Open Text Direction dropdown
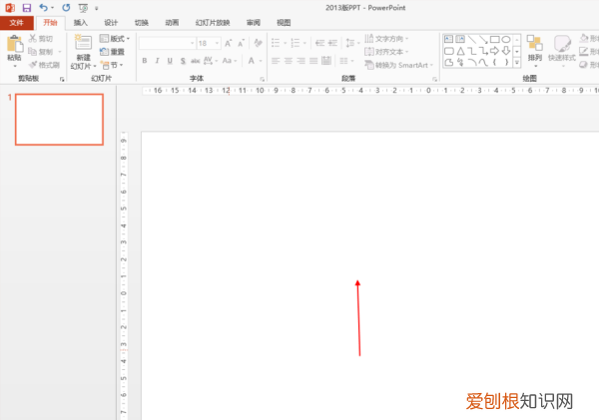Screen dimensions: 599x420 coord(386,39)
